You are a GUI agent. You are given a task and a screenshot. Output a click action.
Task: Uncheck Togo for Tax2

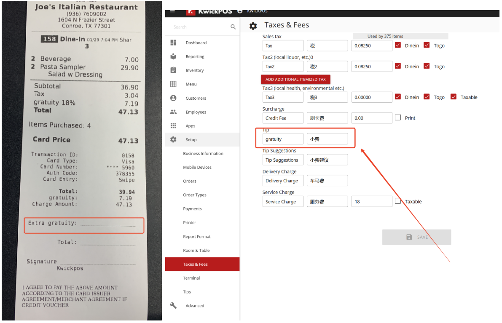pyautogui.click(x=427, y=66)
